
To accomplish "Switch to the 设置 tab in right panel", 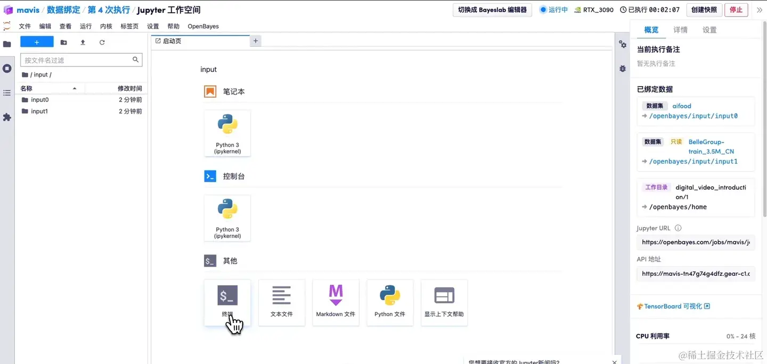I will [709, 30].
